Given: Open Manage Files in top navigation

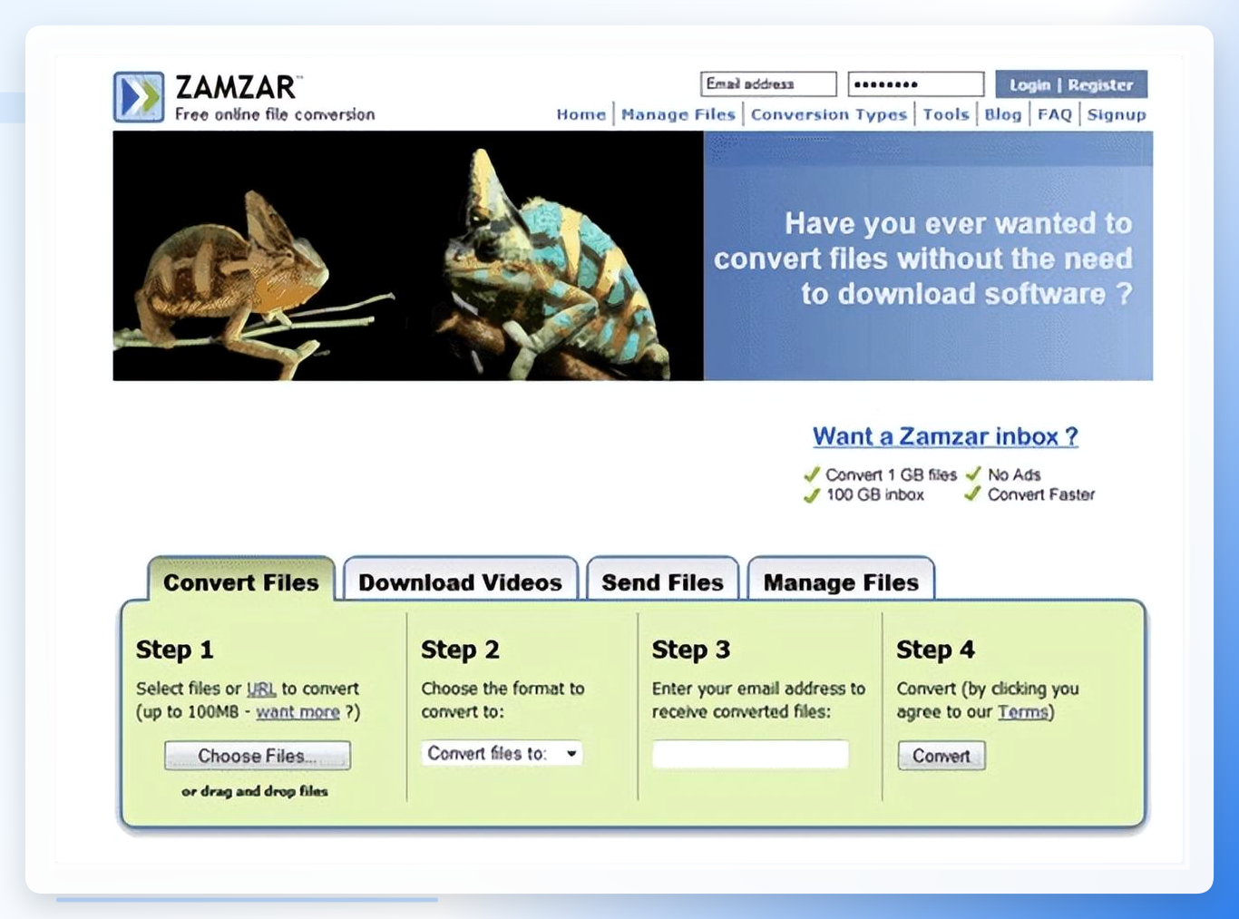Looking at the screenshot, I should [x=678, y=114].
